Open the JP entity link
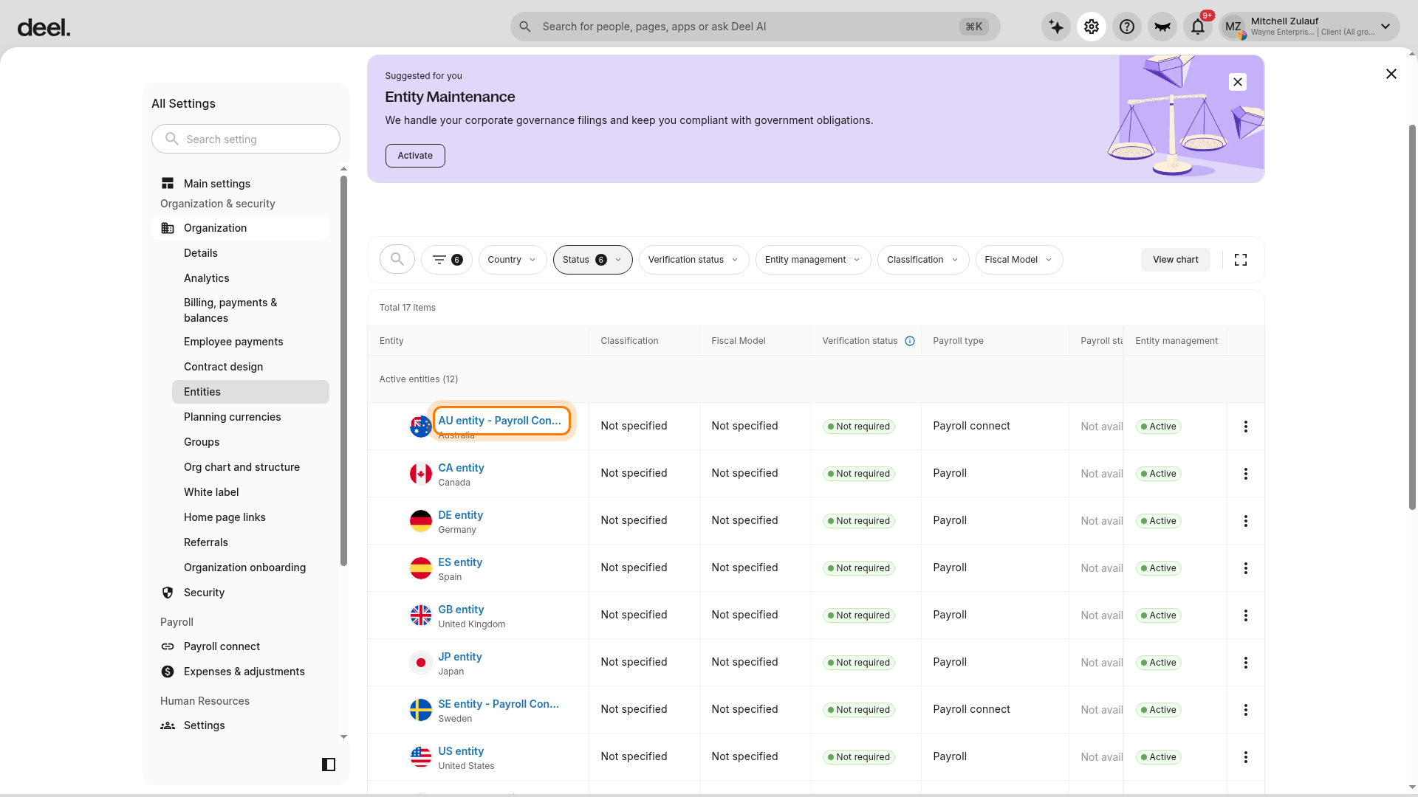Viewport: 1418px width, 797px height. pyautogui.click(x=460, y=657)
